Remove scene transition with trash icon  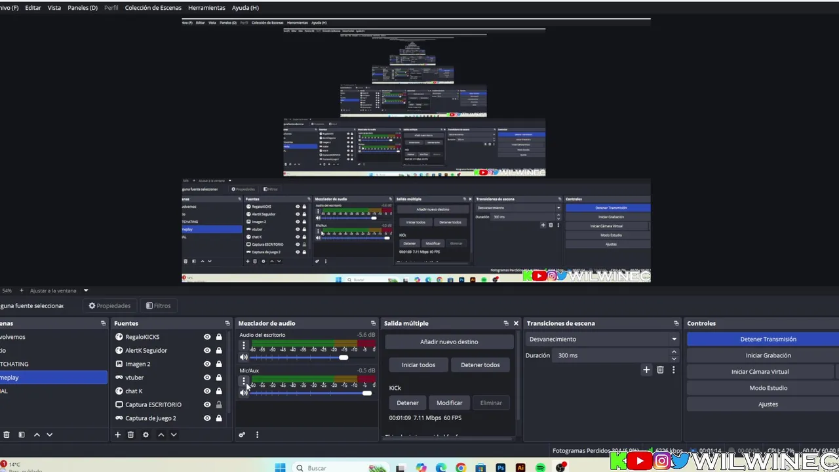[x=660, y=370]
